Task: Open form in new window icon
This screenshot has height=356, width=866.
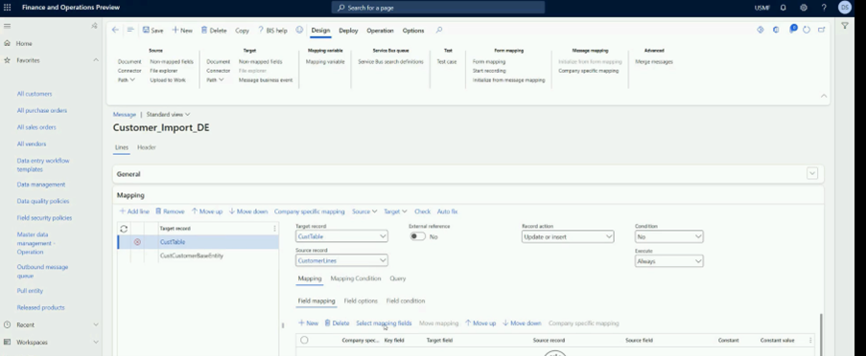Action: 822,30
